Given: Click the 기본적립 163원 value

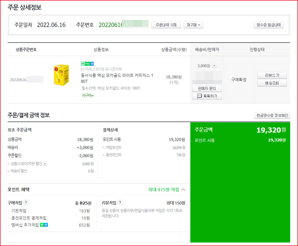Looking at the screenshot, I should (84, 211).
